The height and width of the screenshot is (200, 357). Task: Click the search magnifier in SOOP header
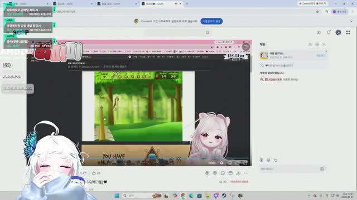click(208, 32)
